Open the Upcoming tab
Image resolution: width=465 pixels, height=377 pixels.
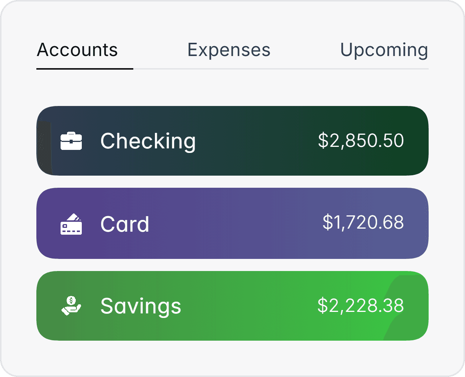click(x=384, y=50)
